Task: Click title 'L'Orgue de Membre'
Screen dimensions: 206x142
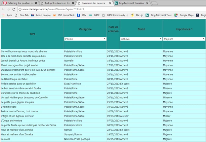Action: pyautogui.click(x=12, y=121)
